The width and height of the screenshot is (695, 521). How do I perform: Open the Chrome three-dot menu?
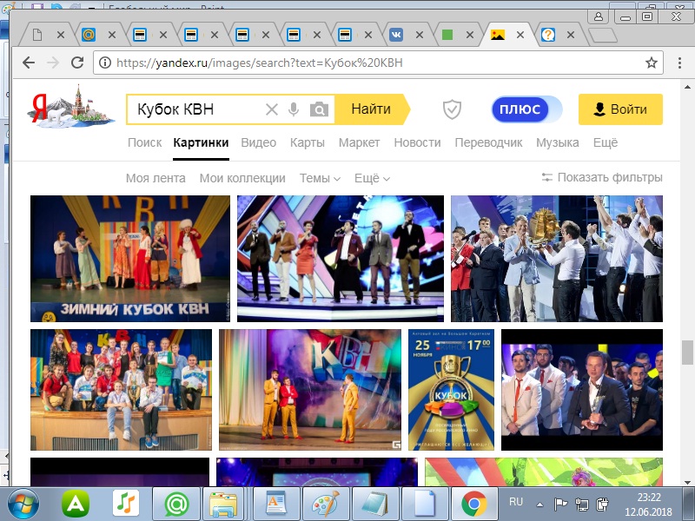coord(679,63)
